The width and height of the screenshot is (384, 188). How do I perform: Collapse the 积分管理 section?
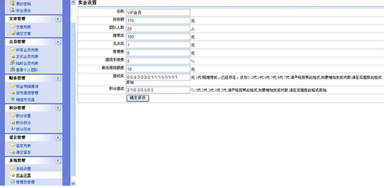click(x=58, y=108)
